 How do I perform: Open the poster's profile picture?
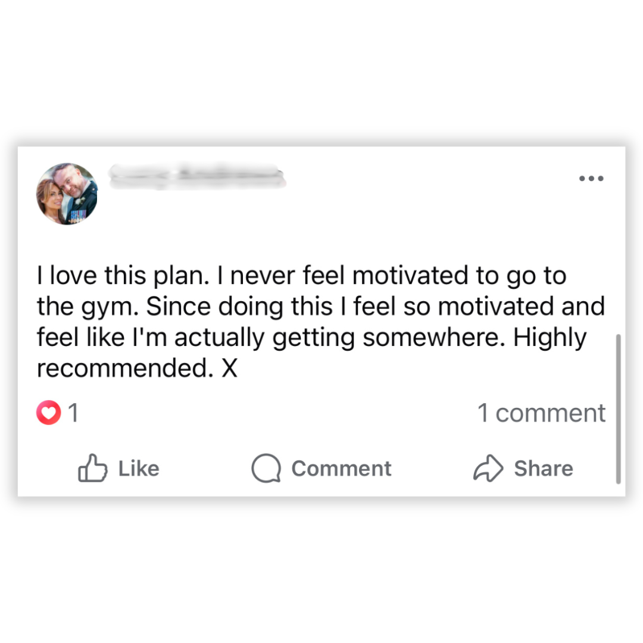pos(67,193)
